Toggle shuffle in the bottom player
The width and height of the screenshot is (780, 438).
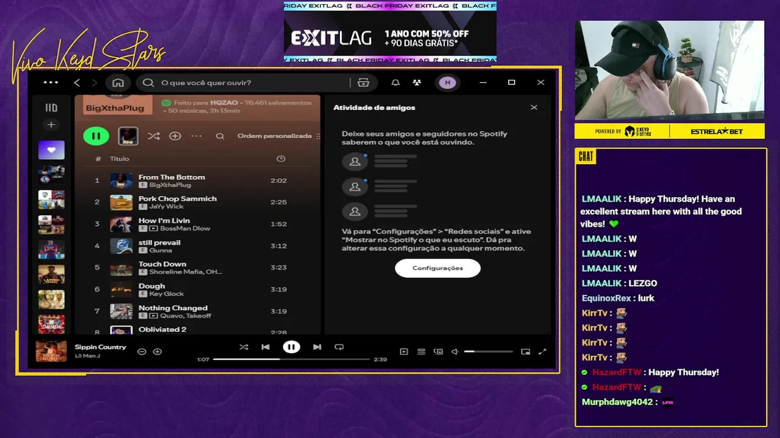pos(244,347)
